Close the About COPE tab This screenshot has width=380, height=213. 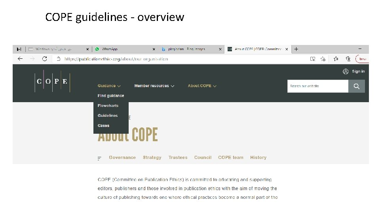pyautogui.click(x=287, y=49)
